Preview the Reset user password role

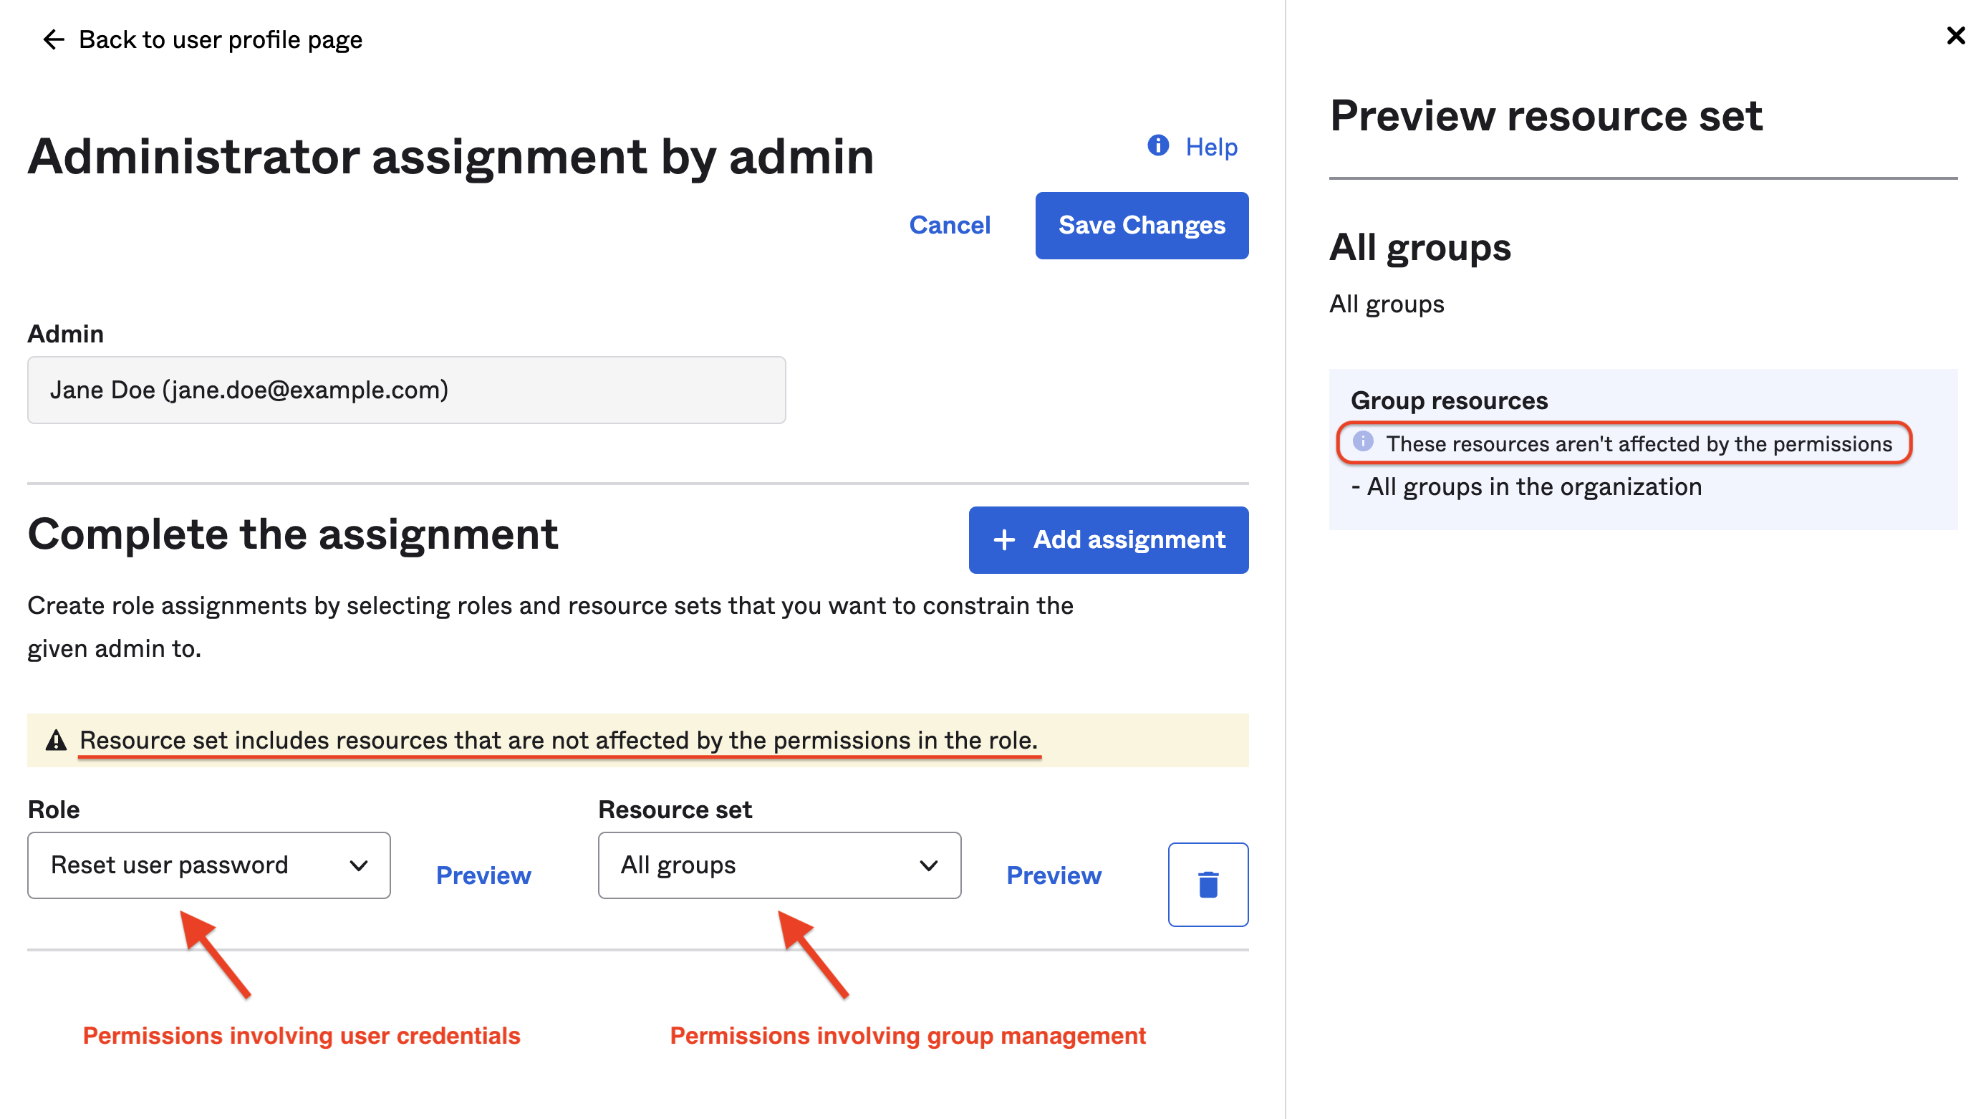(x=483, y=875)
